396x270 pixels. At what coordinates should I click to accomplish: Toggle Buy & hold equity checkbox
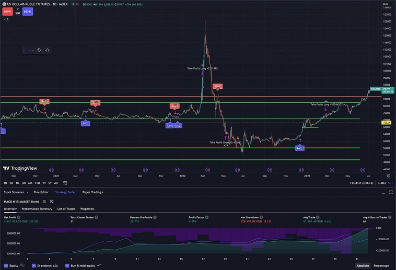coord(67,265)
